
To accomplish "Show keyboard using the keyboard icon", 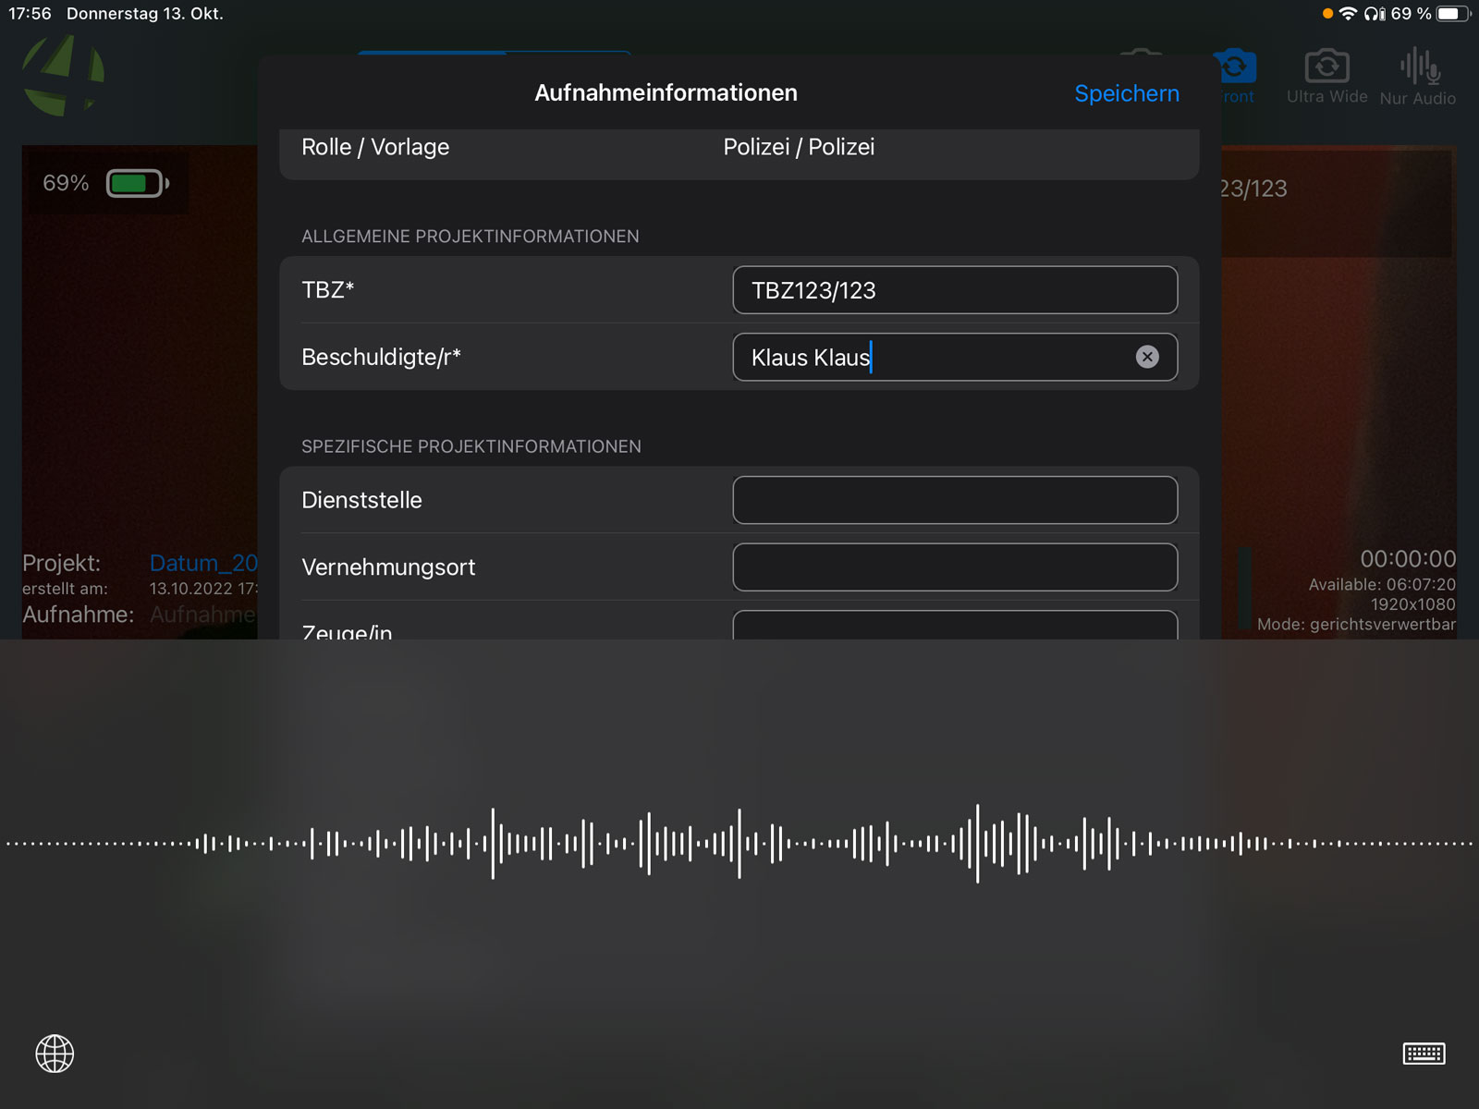I will click(1423, 1054).
